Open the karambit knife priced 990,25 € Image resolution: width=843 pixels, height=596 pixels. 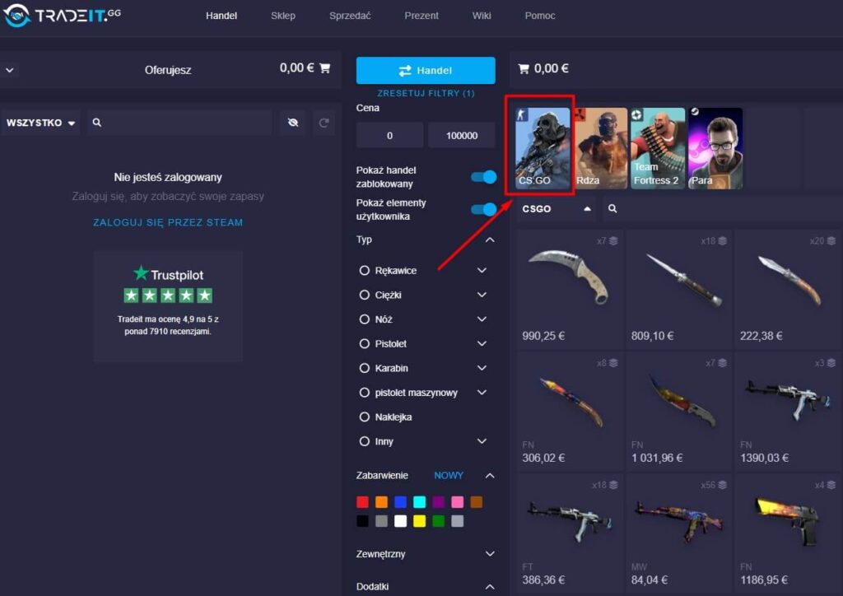(x=570, y=289)
